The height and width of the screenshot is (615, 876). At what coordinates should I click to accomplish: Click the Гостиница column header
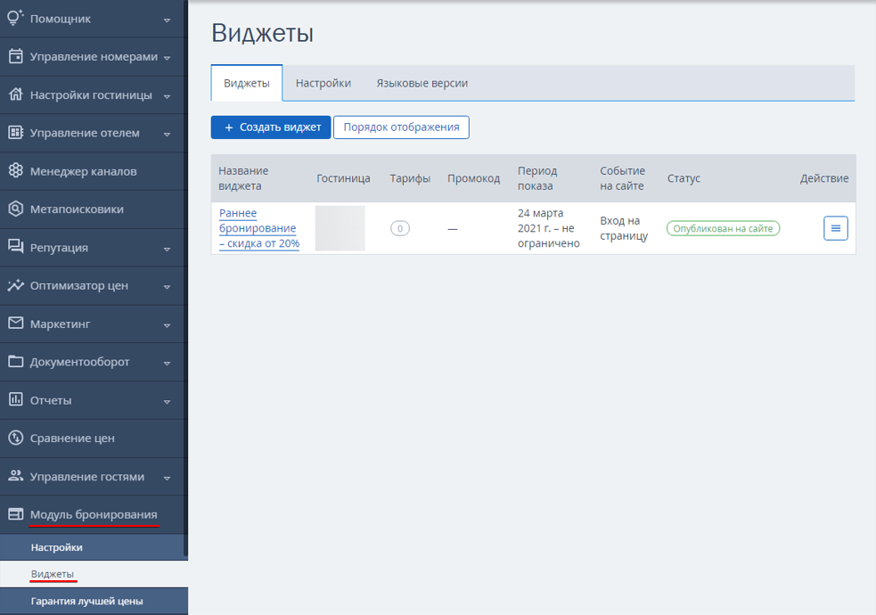pyautogui.click(x=343, y=178)
